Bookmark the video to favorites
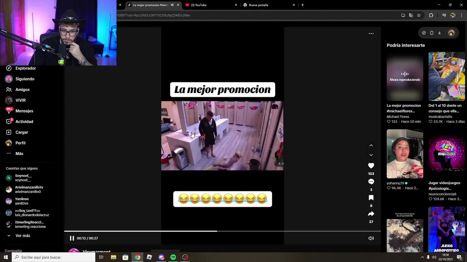This screenshot has width=467, height=262. pos(371,198)
